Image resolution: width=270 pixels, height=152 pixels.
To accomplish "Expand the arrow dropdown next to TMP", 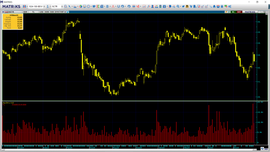I will pyautogui.click(x=65, y=12).
